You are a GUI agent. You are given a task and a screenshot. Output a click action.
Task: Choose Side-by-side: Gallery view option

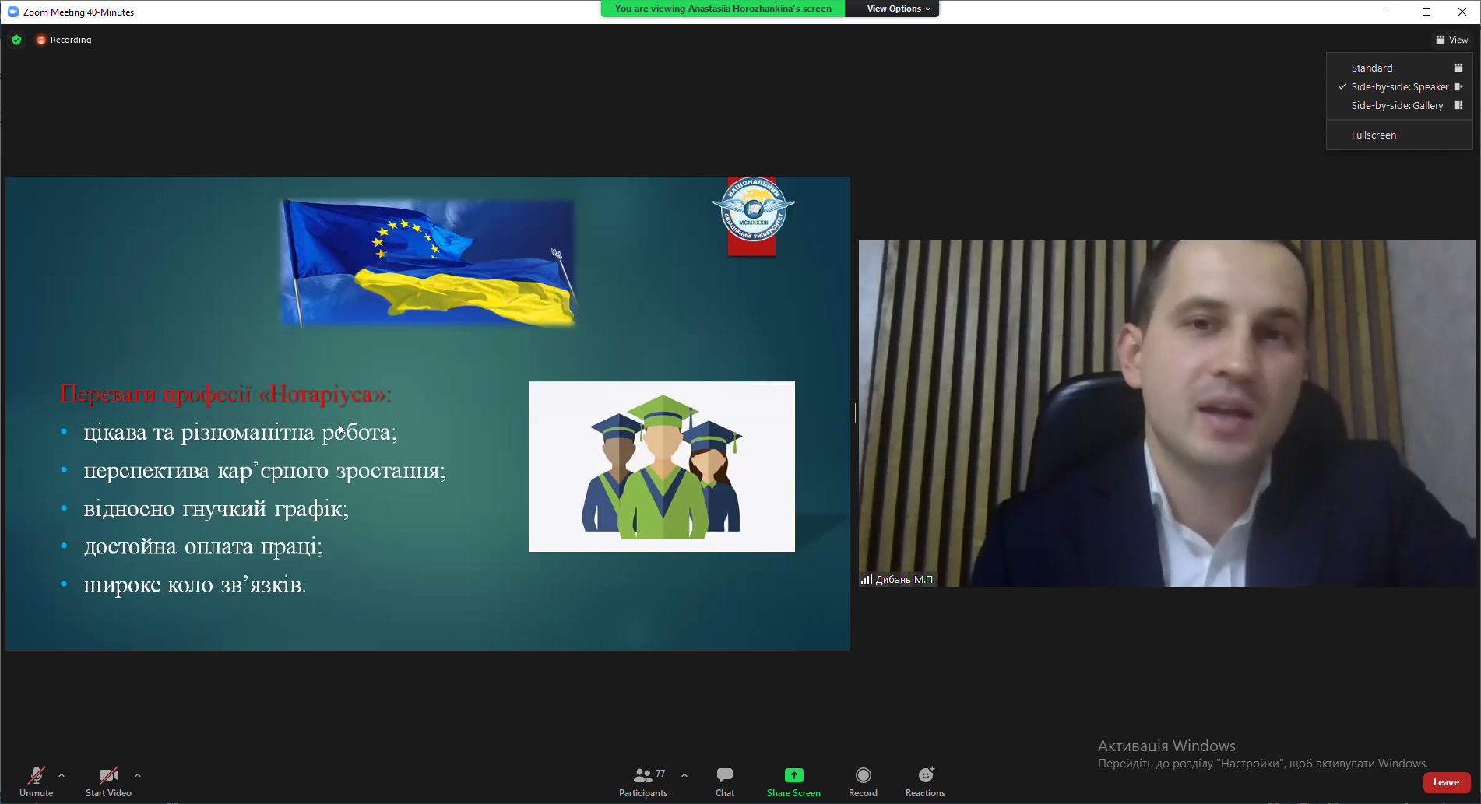coord(1397,105)
